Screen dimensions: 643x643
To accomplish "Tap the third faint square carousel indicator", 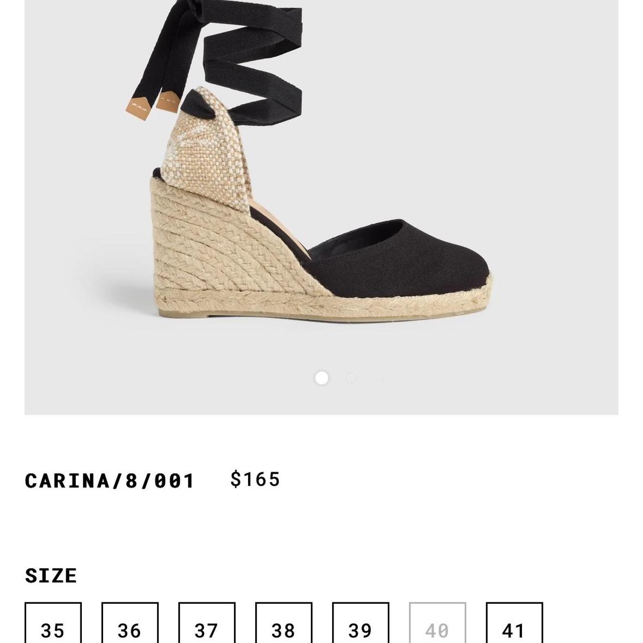I will (380, 378).
